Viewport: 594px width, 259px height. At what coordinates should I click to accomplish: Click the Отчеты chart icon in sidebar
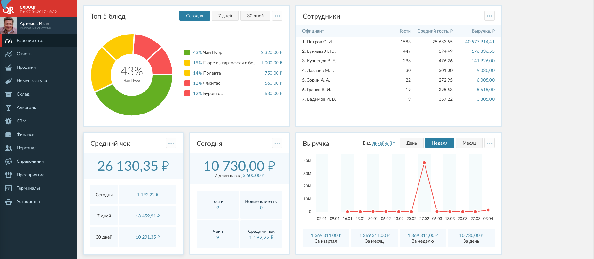pos(8,54)
